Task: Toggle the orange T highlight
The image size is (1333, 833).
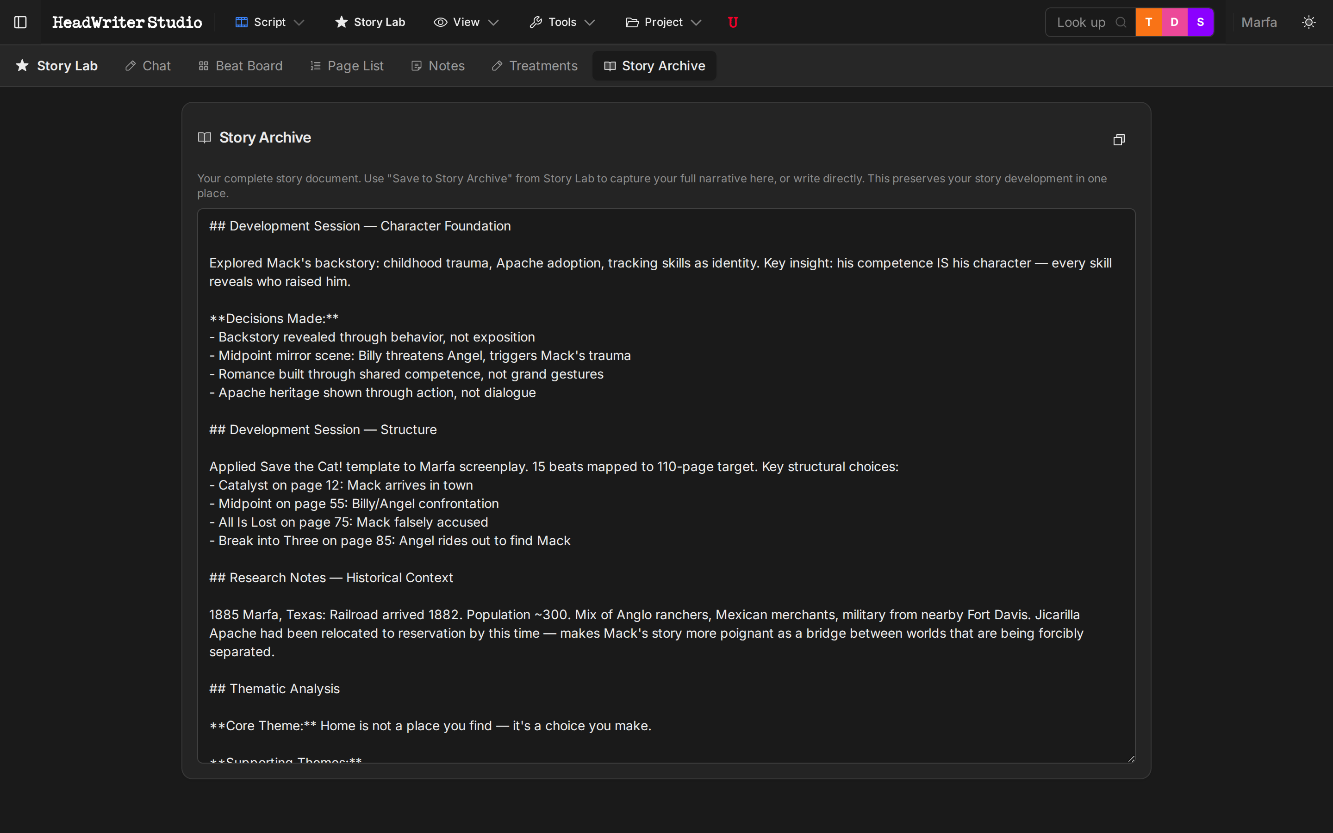Action: pos(1149,22)
